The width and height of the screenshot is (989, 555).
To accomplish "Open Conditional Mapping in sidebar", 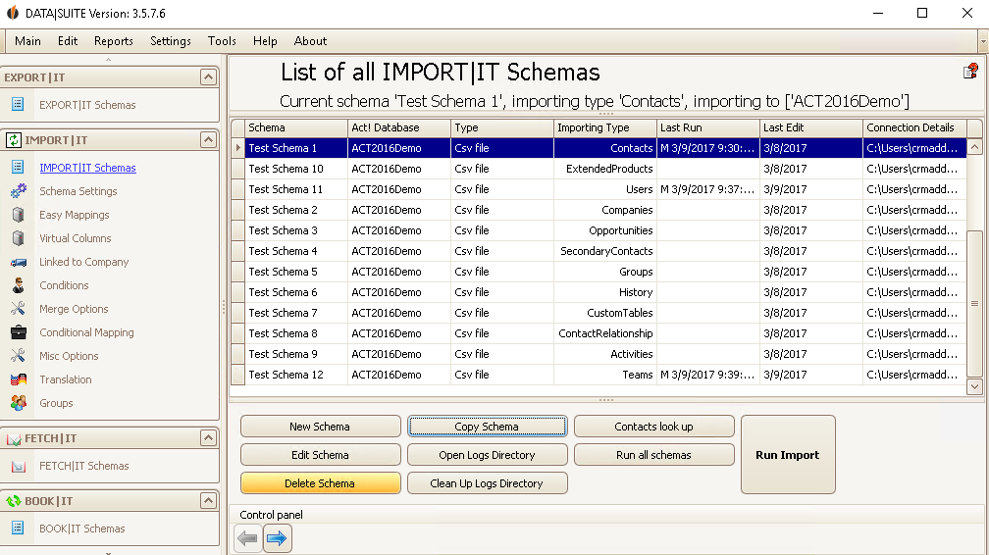I will [x=86, y=332].
